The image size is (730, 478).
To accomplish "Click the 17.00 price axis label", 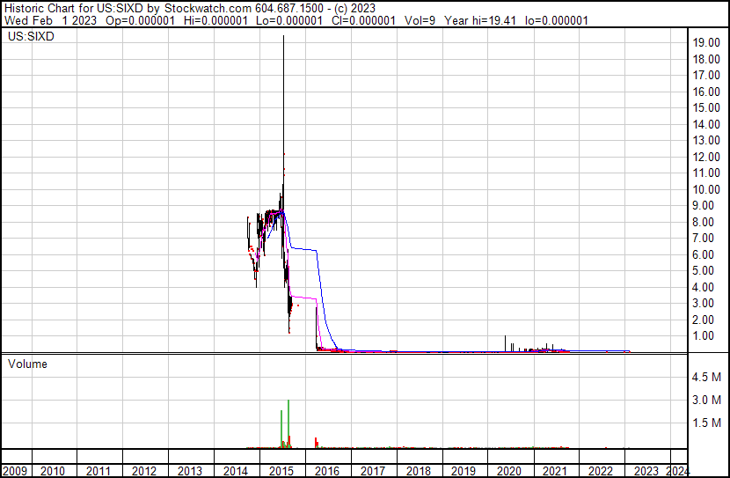I will pos(706,76).
